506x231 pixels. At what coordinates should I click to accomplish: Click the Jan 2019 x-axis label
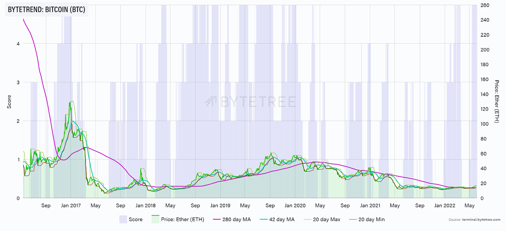tap(220, 205)
